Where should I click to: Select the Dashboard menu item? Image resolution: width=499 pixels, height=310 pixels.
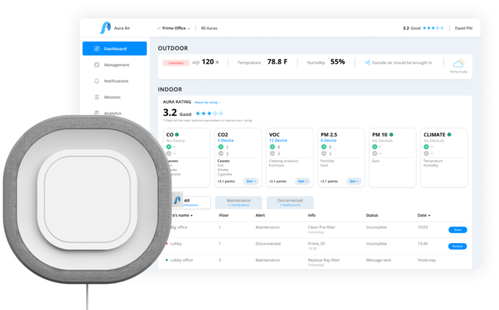click(115, 49)
